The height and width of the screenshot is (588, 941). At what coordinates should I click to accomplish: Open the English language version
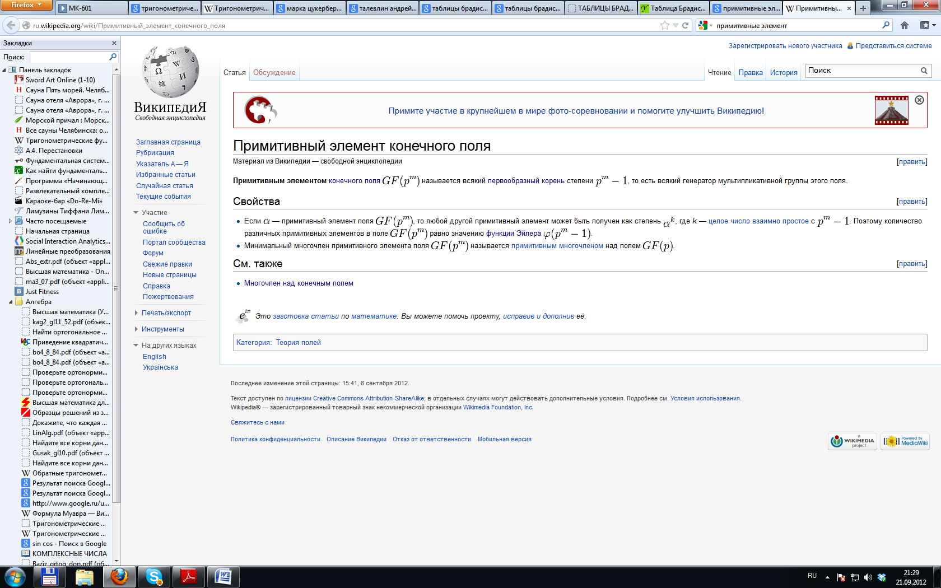pyautogui.click(x=154, y=357)
